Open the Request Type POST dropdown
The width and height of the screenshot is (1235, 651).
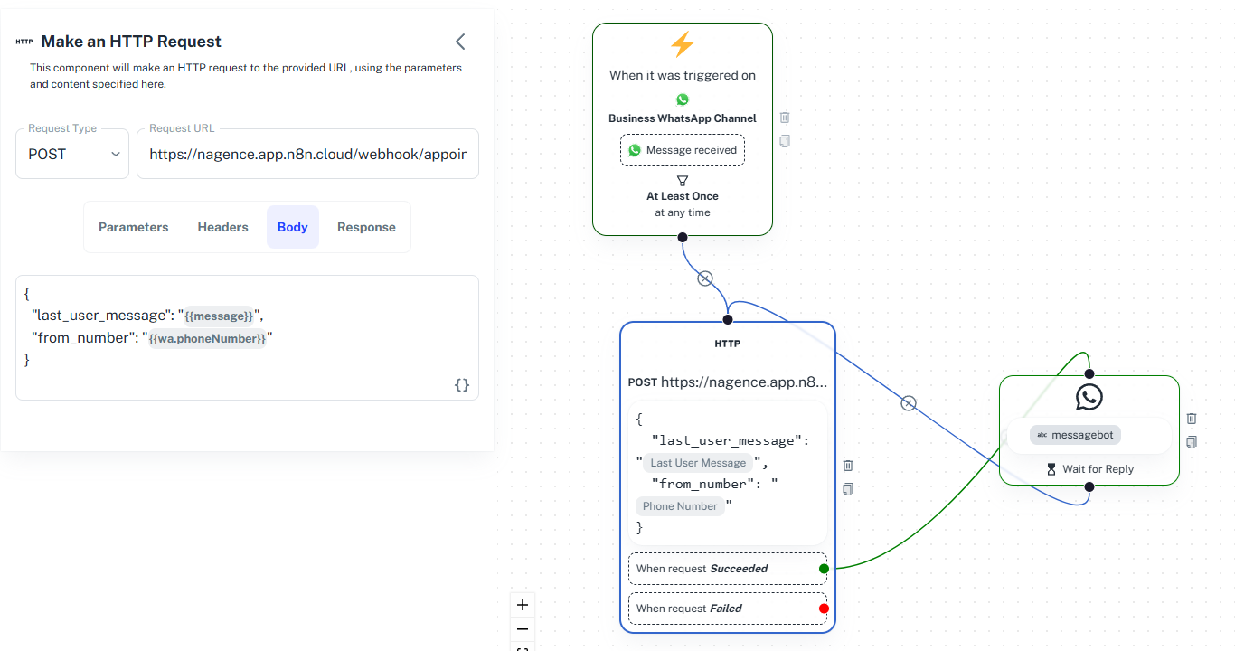[x=72, y=154]
